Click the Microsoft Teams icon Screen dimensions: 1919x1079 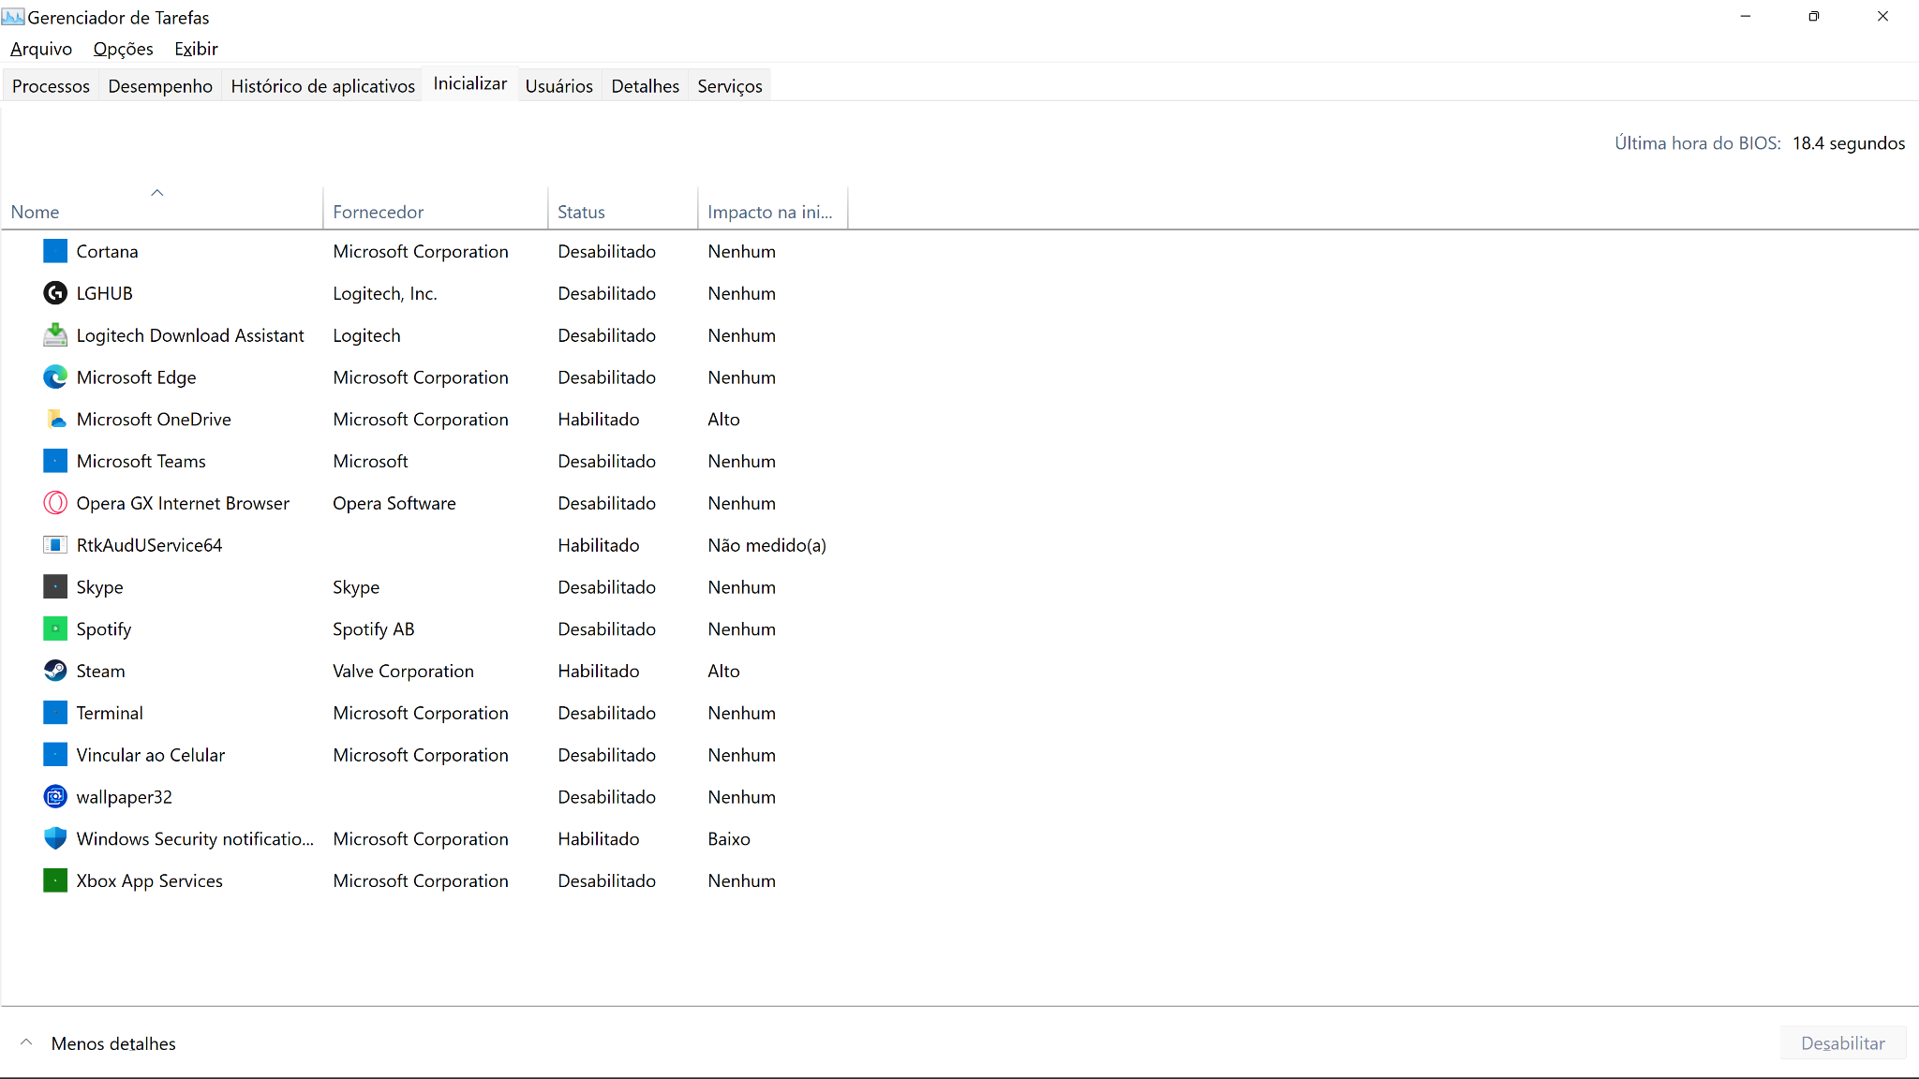[x=55, y=461]
